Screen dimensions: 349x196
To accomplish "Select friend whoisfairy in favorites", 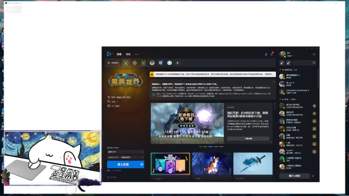I will point(298,91).
